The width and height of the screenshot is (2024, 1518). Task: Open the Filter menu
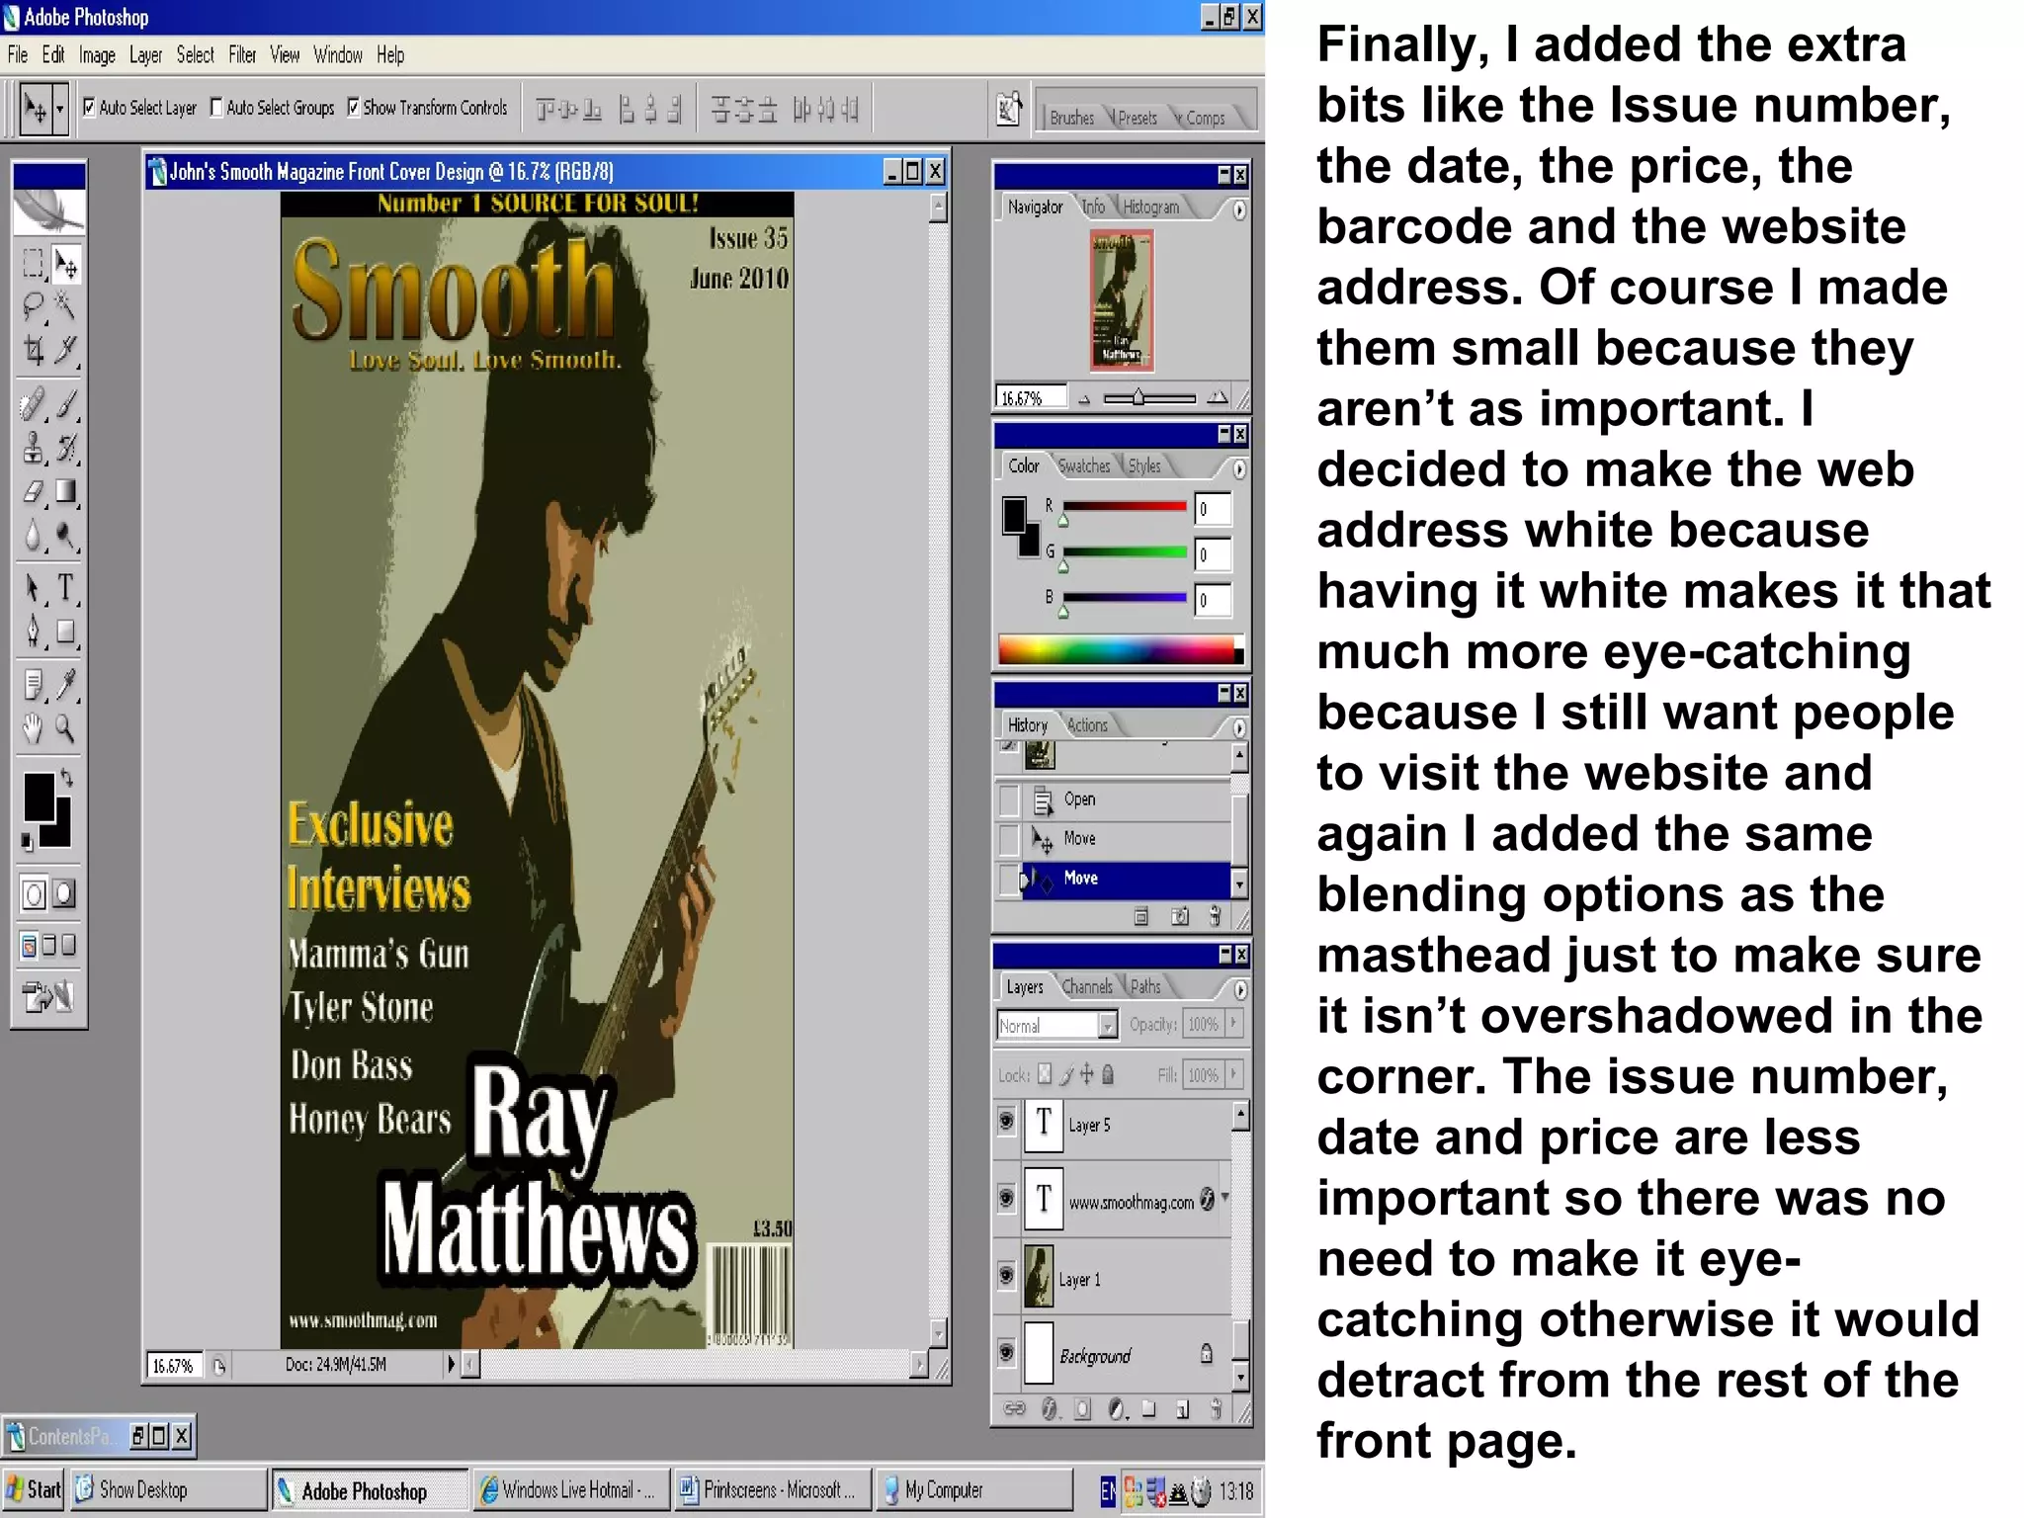[x=242, y=55]
